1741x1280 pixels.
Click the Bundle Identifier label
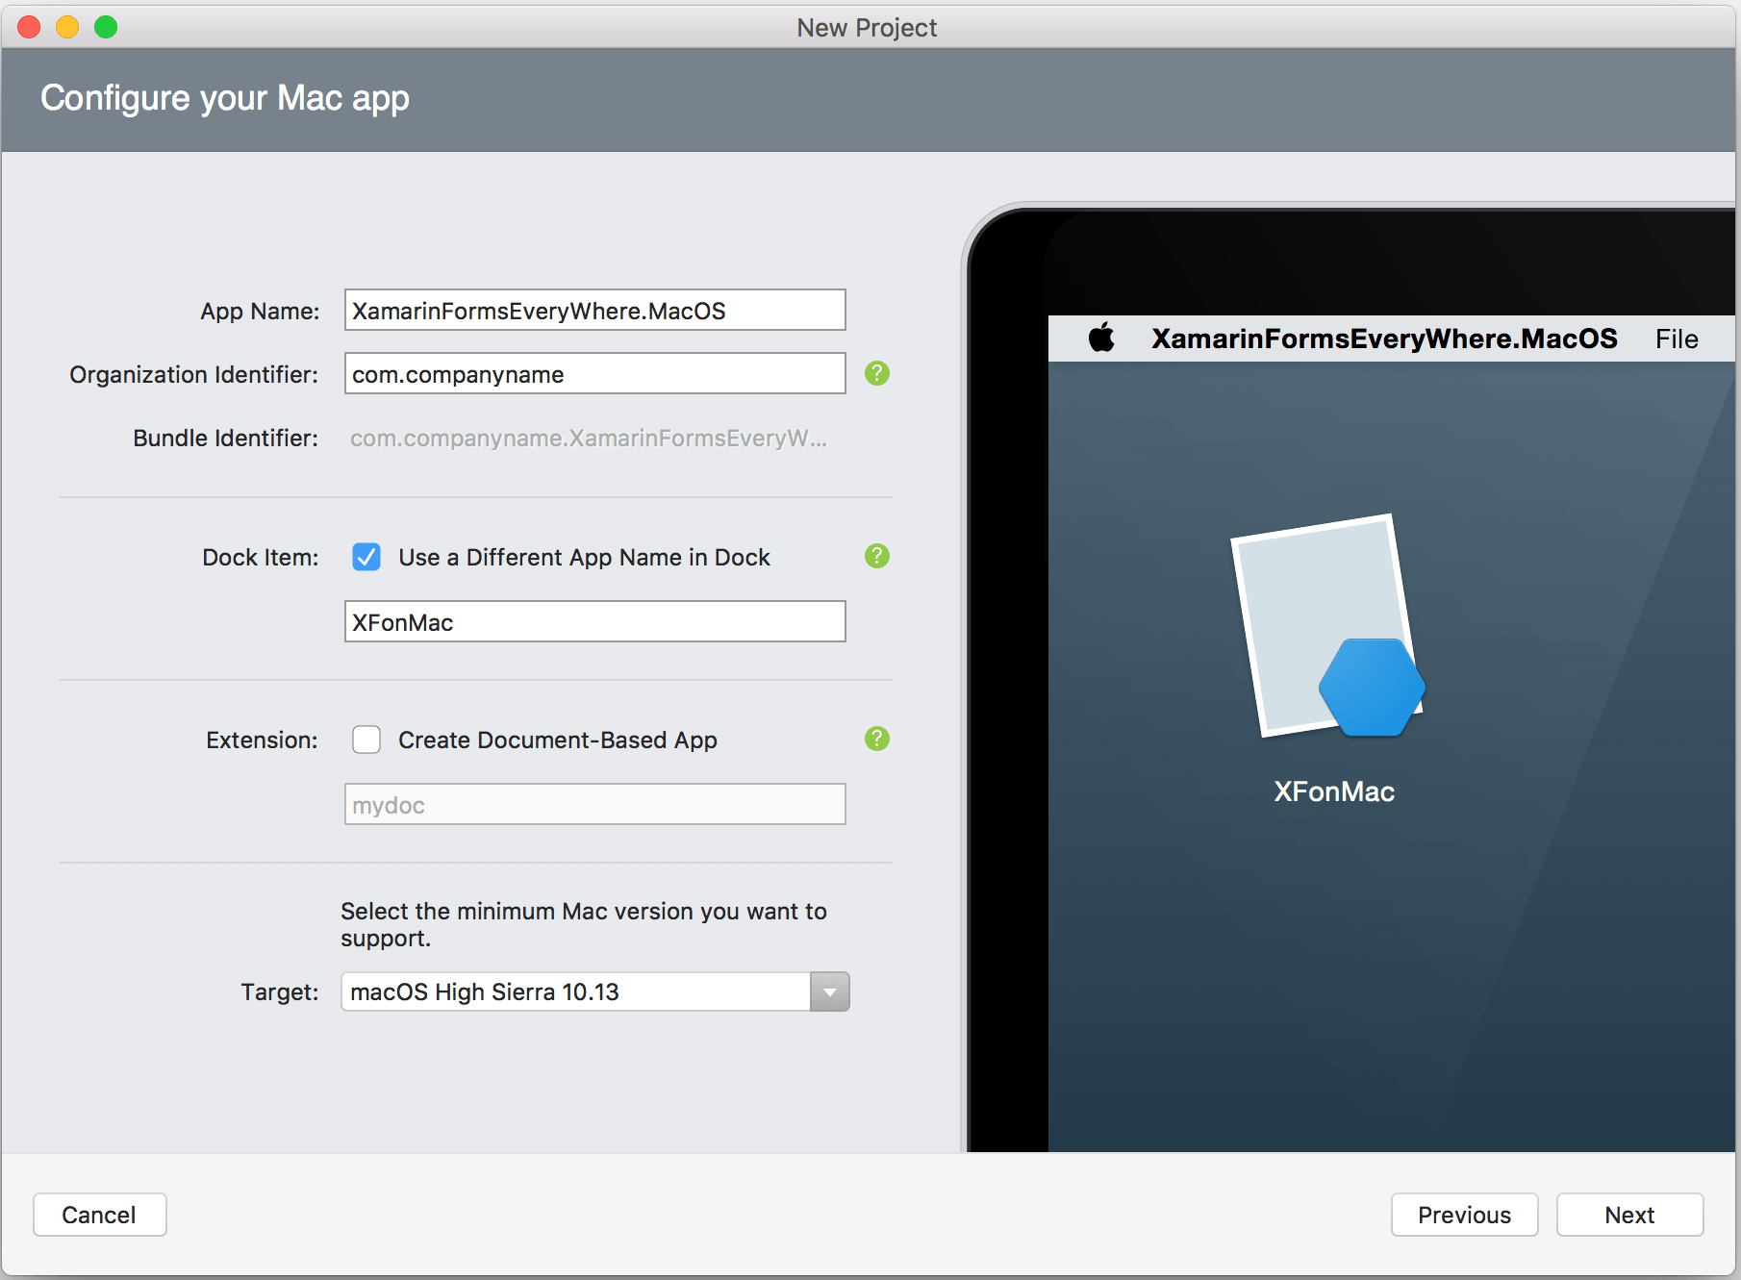[225, 439]
